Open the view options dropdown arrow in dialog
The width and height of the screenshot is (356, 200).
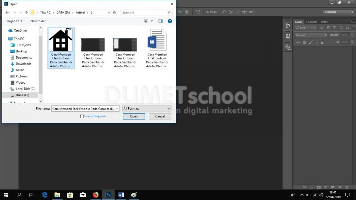[152, 21]
